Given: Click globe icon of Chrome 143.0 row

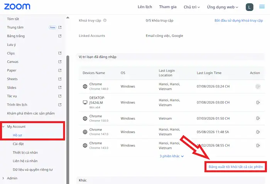Looking at the screenshot, I should coord(85,146).
